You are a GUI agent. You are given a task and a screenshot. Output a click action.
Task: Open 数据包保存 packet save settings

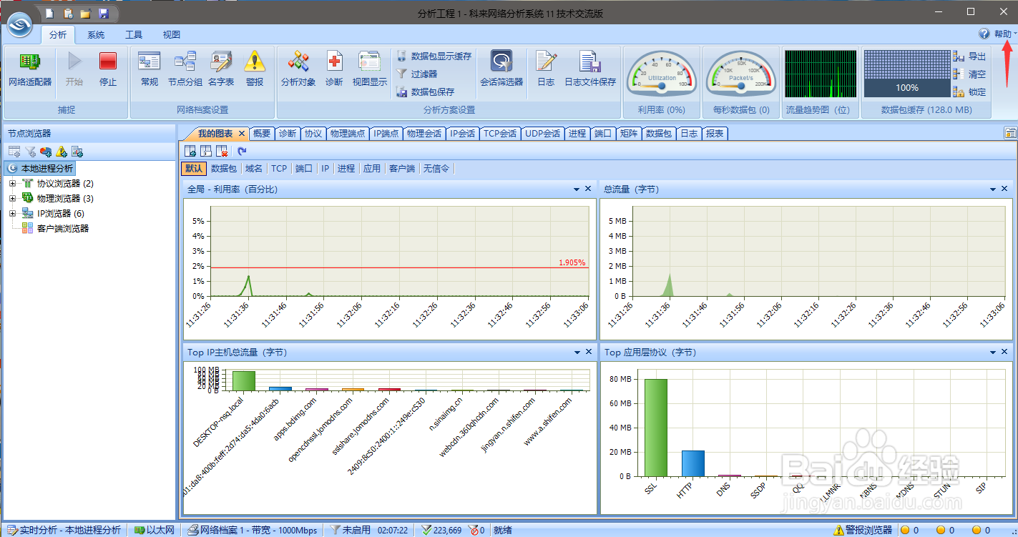426,92
